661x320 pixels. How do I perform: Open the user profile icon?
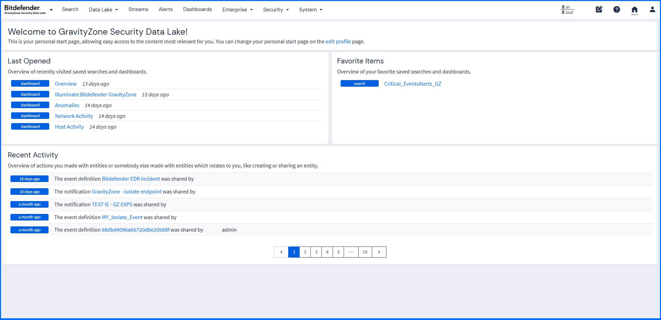[x=652, y=10]
